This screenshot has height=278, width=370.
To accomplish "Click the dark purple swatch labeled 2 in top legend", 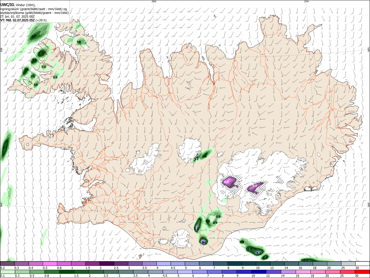I will (106, 264).
